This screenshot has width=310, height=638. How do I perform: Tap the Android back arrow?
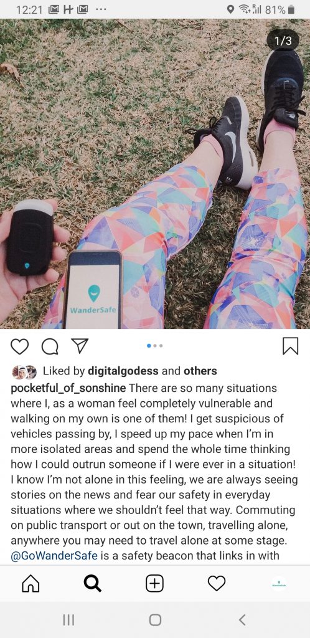[x=242, y=620]
